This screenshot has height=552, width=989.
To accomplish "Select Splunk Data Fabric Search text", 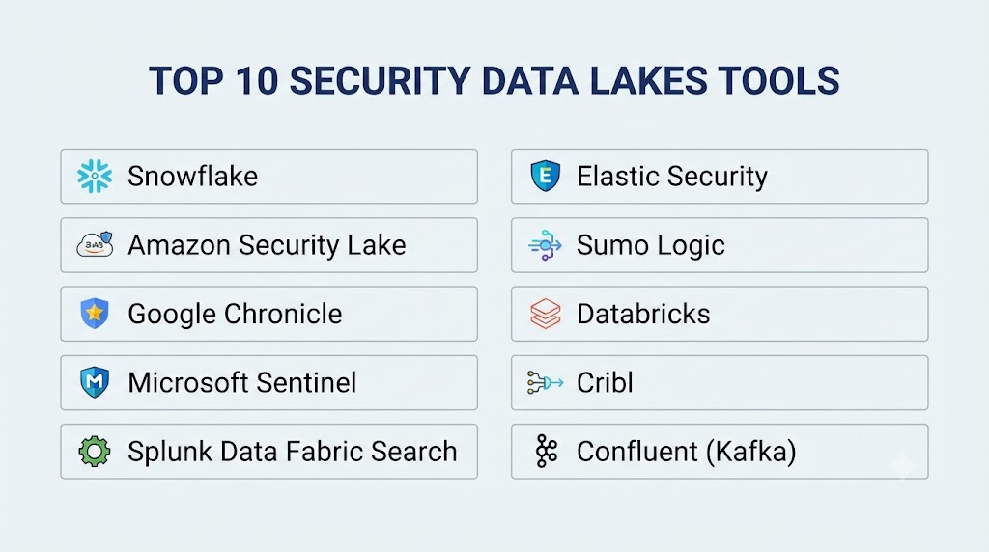I will (292, 452).
